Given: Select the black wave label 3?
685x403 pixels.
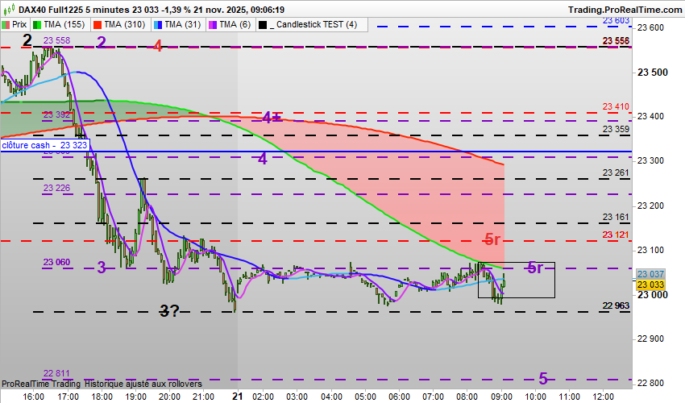Looking at the screenshot, I should [169, 311].
